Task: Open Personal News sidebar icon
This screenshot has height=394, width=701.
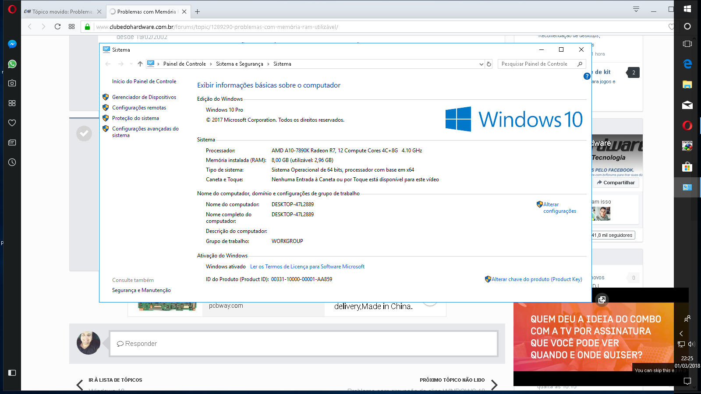Action: click(12, 142)
